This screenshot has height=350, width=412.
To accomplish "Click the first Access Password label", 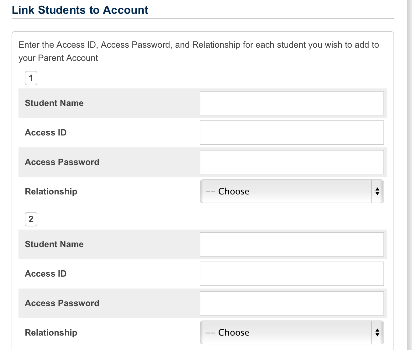I will (x=62, y=162).
